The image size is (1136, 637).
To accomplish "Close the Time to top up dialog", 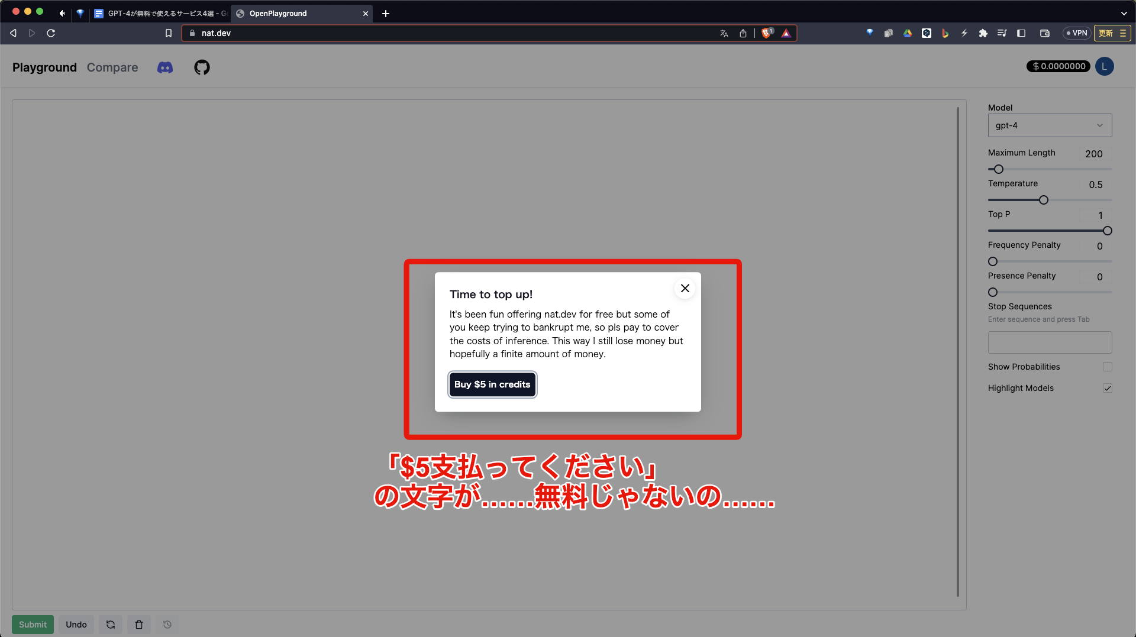I will coord(685,288).
